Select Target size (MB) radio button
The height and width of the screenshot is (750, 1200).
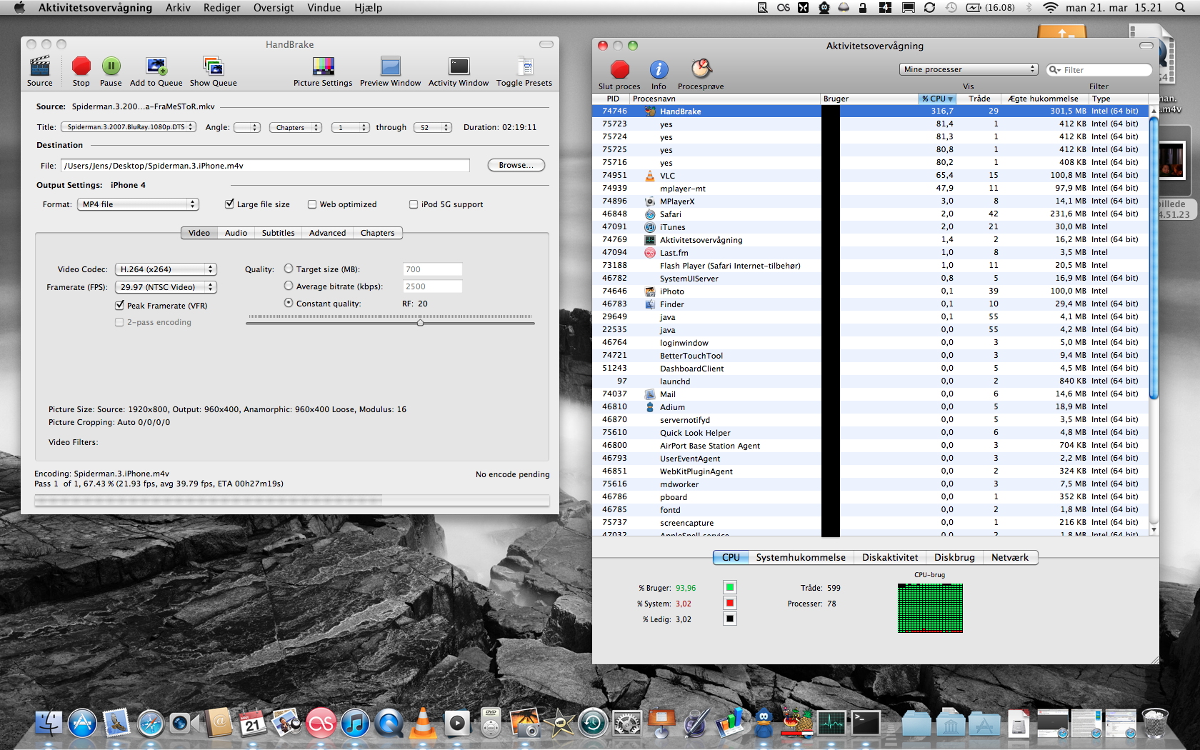[x=289, y=269]
